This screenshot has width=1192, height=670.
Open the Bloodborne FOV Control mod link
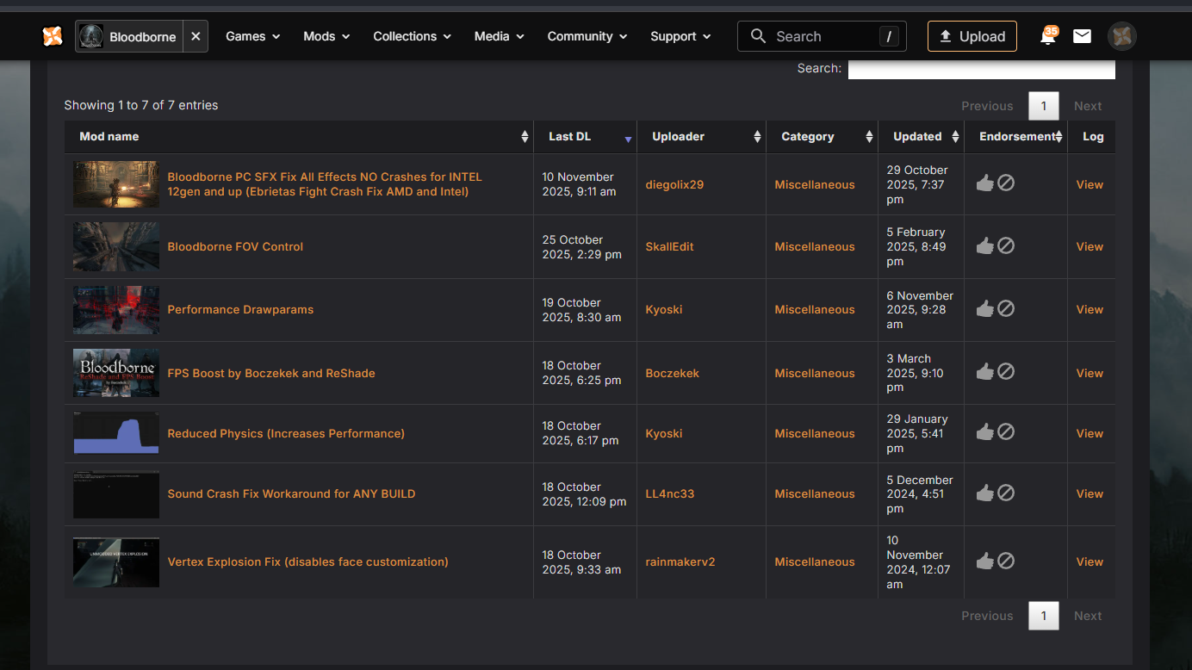[x=235, y=246]
